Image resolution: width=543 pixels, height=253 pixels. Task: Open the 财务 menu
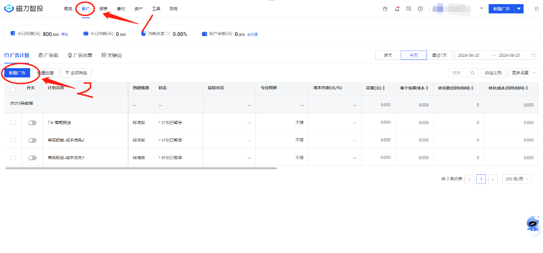click(x=174, y=9)
